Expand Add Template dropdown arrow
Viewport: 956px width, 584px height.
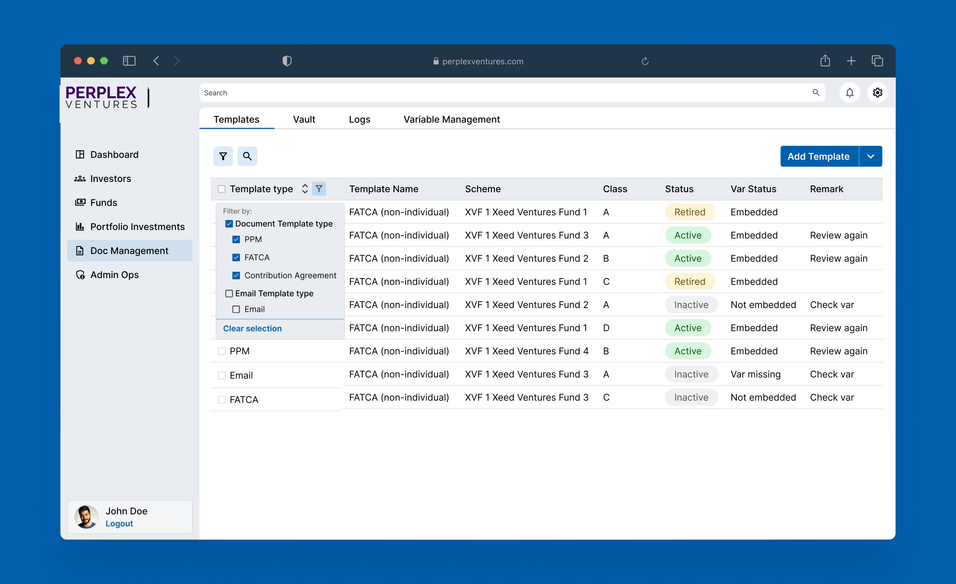click(x=870, y=156)
